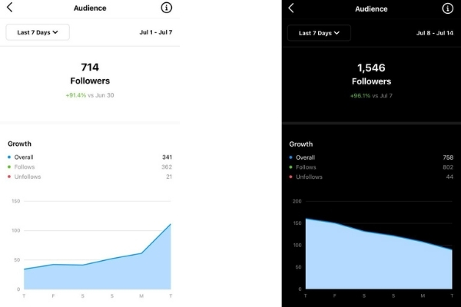Open info icon on dark Audience screen

447,8
